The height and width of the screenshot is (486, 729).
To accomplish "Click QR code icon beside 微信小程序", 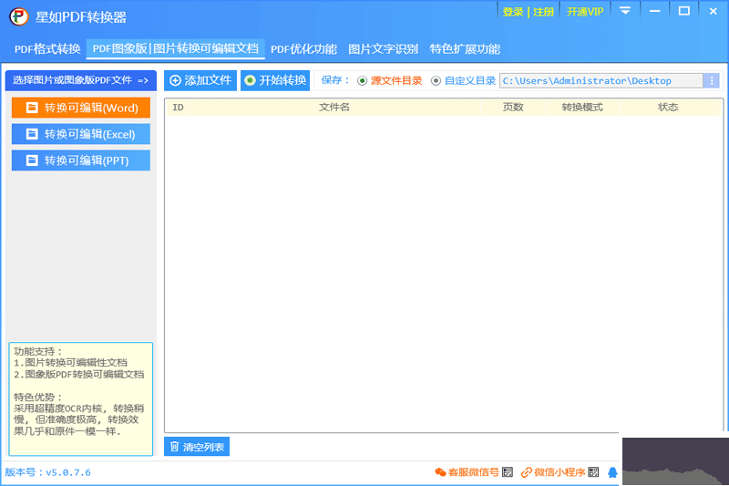I will pyautogui.click(x=593, y=472).
